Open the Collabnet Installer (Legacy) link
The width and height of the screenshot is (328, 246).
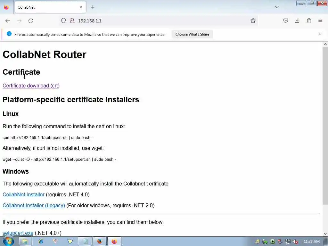click(x=34, y=205)
